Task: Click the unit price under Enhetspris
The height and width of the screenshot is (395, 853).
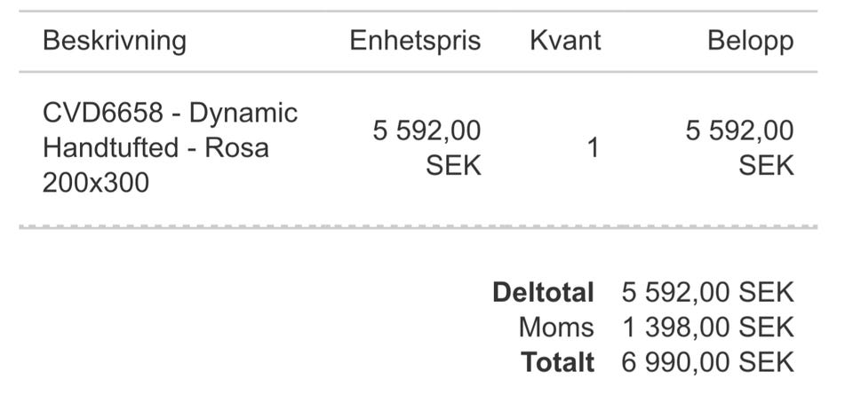Action: pos(426,131)
